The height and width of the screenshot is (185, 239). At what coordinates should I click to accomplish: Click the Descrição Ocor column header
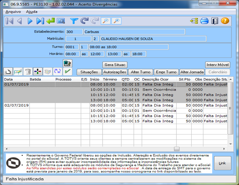159,79
